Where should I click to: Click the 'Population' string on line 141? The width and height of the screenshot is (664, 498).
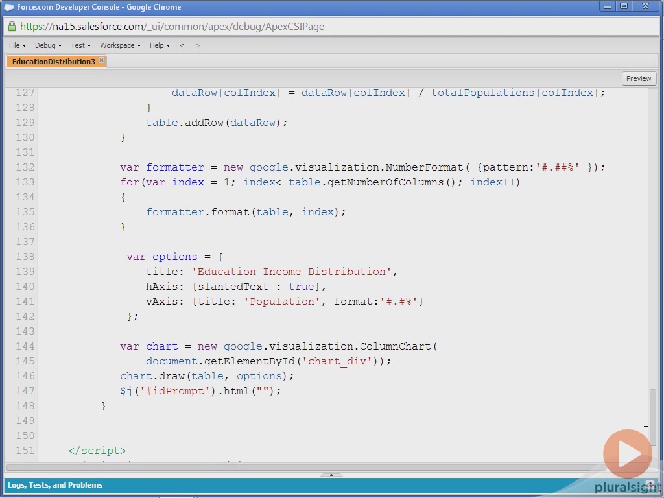(282, 302)
